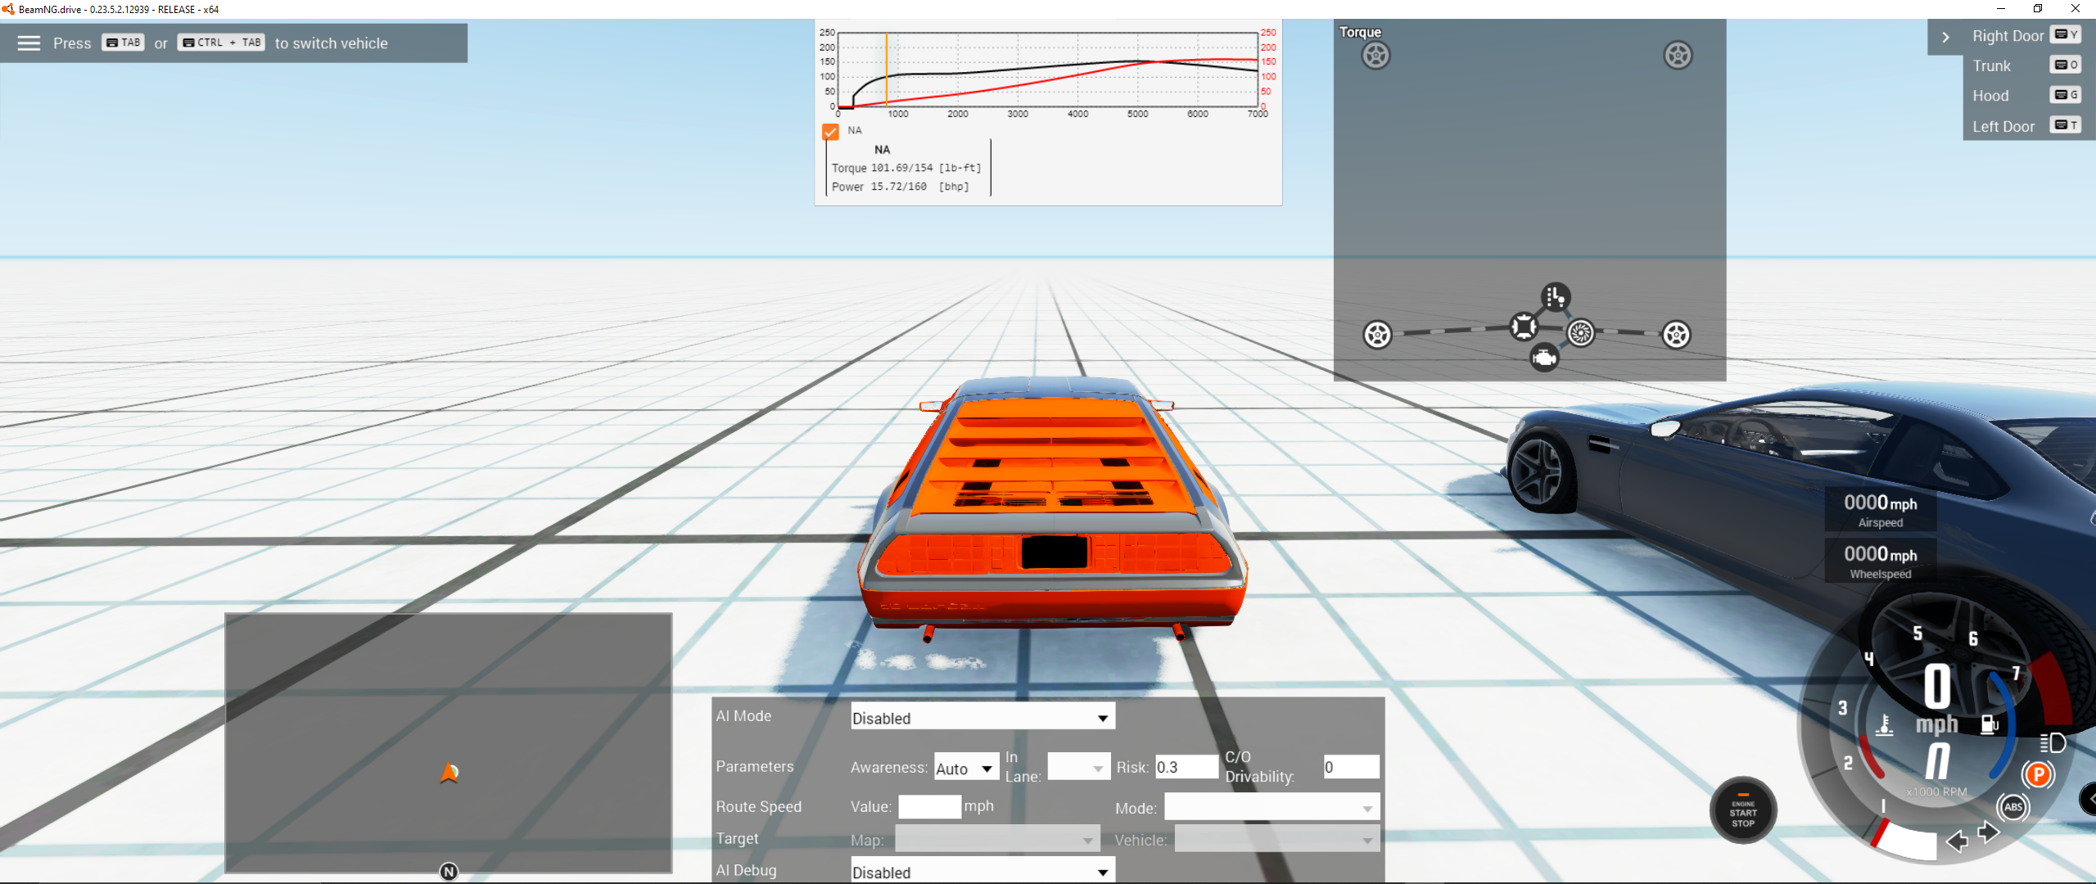Select the gearbox shifter icon in diagram
2096x884 pixels.
[1555, 296]
